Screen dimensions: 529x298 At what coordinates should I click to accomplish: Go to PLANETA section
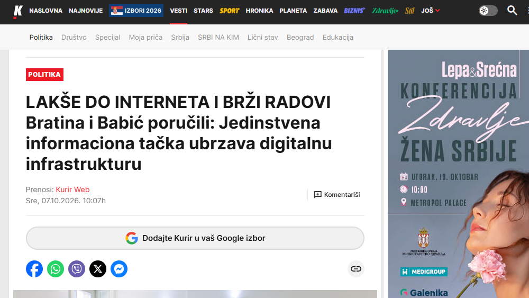[x=293, y=11]
